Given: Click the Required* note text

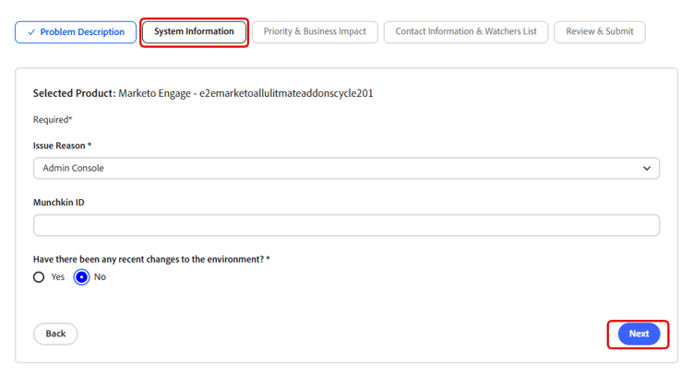Looking at the screenshot, I should click(x=53, y=120).
